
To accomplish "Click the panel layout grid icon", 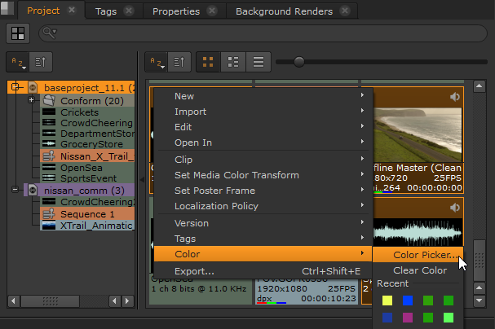I will point(18,33).
